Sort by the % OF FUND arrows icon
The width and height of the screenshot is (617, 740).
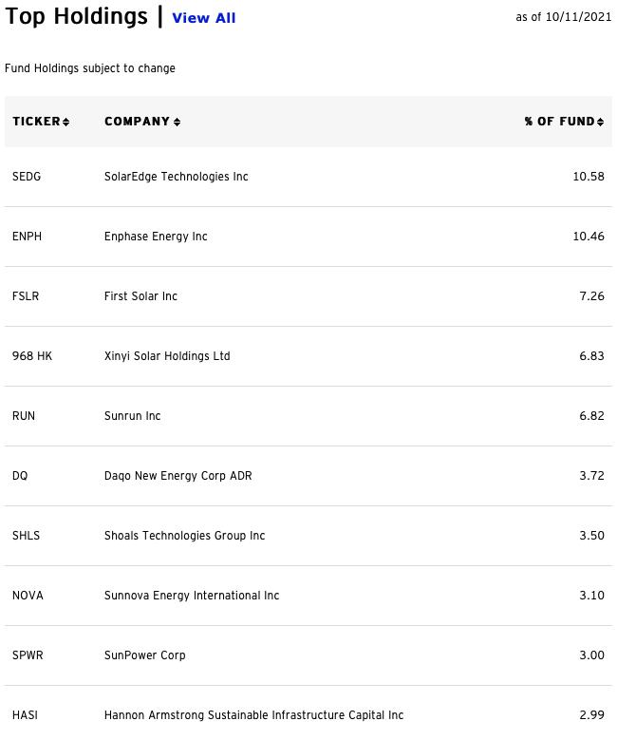tap(600, 122)
